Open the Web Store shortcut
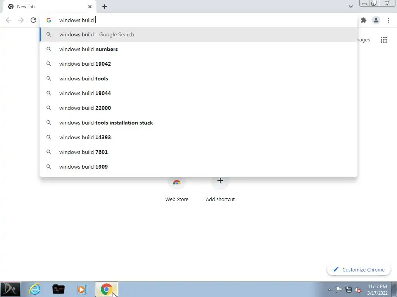The image size is (397, 297). (177, 189)
